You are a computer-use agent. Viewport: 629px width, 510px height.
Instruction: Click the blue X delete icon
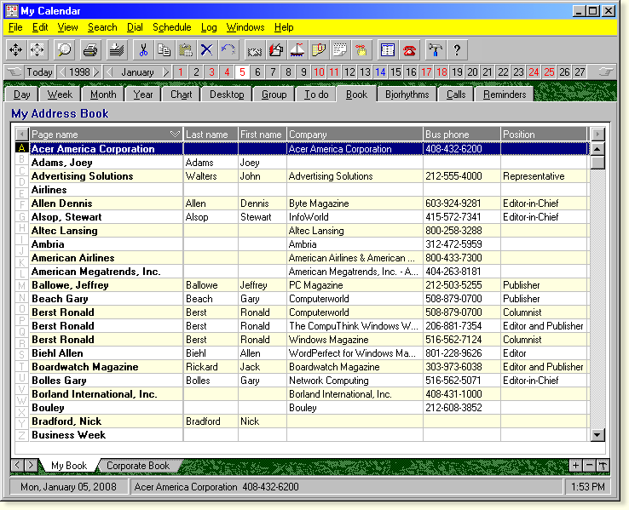click(206, 50)
